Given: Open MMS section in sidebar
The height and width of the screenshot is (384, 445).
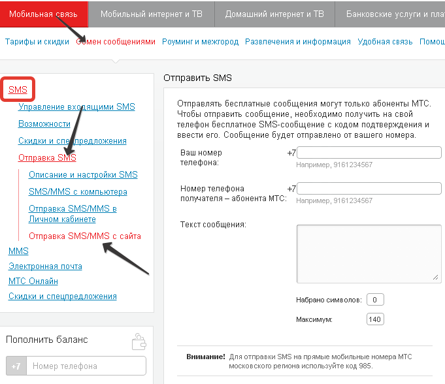Looking at the screenshot, I should pos(18,251).
